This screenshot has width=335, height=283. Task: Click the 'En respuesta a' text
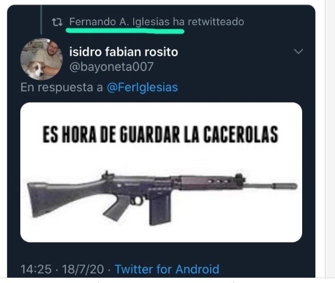pos(62,88)
